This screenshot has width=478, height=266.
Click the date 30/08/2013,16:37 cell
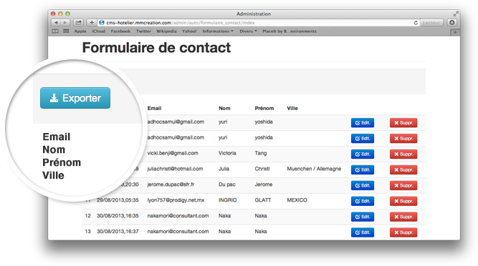[118, 232]
